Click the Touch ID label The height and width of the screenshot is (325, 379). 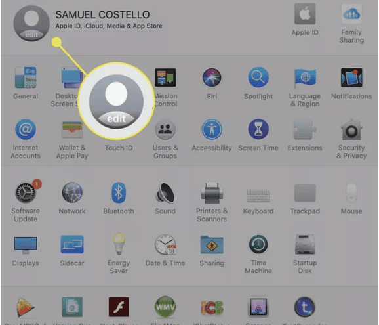point(119,148)
